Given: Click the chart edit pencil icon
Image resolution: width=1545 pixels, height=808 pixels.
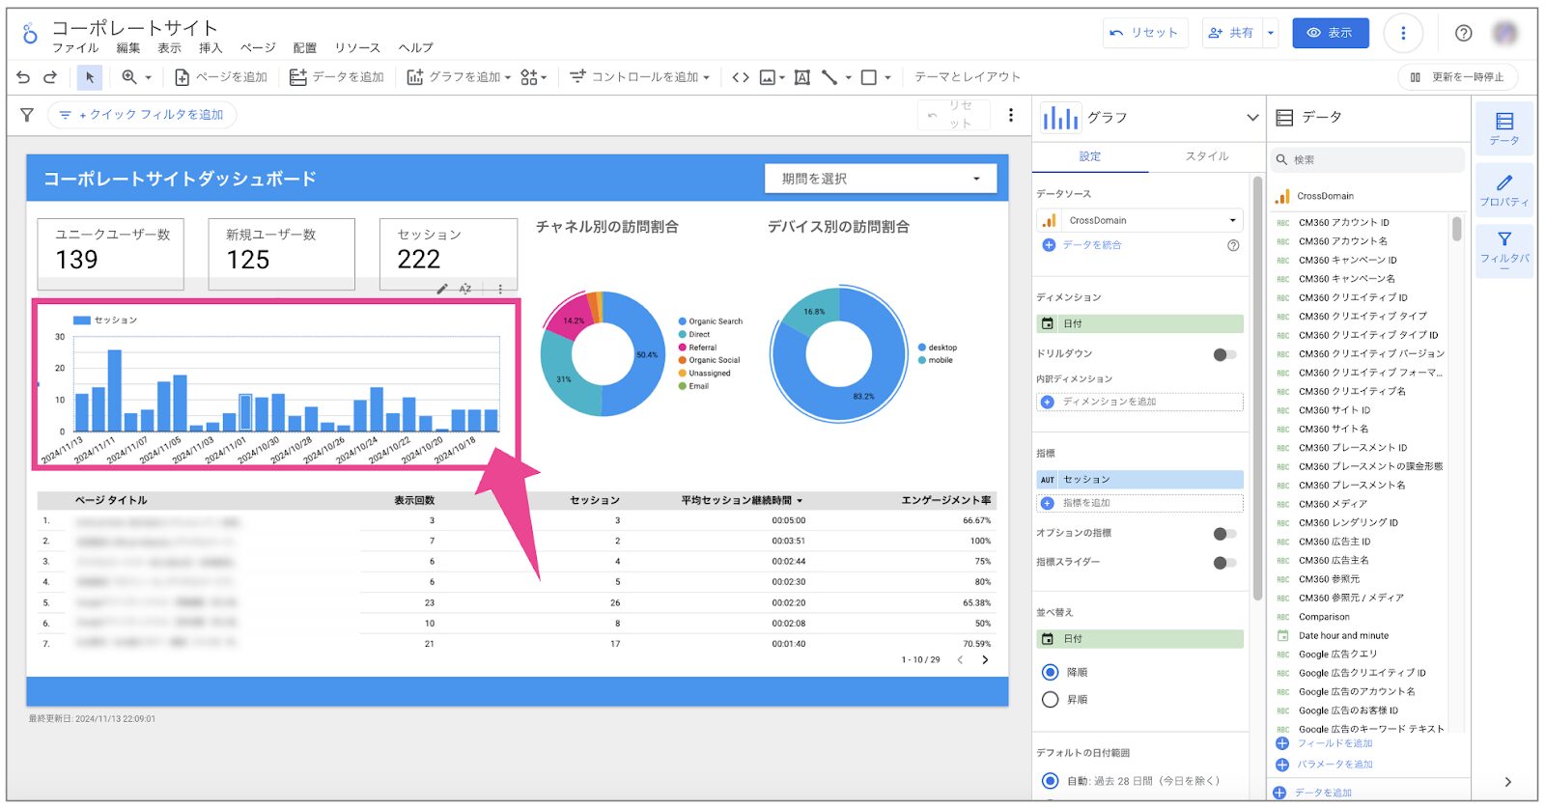Looking at the screenshot, I should (442, 289).
